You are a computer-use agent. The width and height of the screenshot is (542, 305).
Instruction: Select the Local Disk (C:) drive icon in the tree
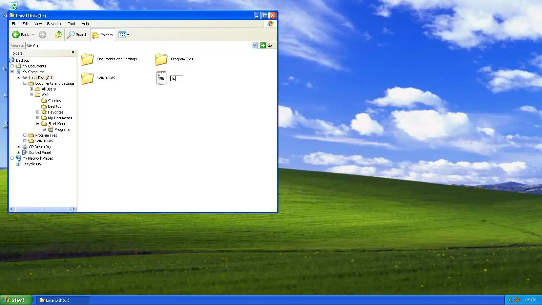click(x=25, y=77)
